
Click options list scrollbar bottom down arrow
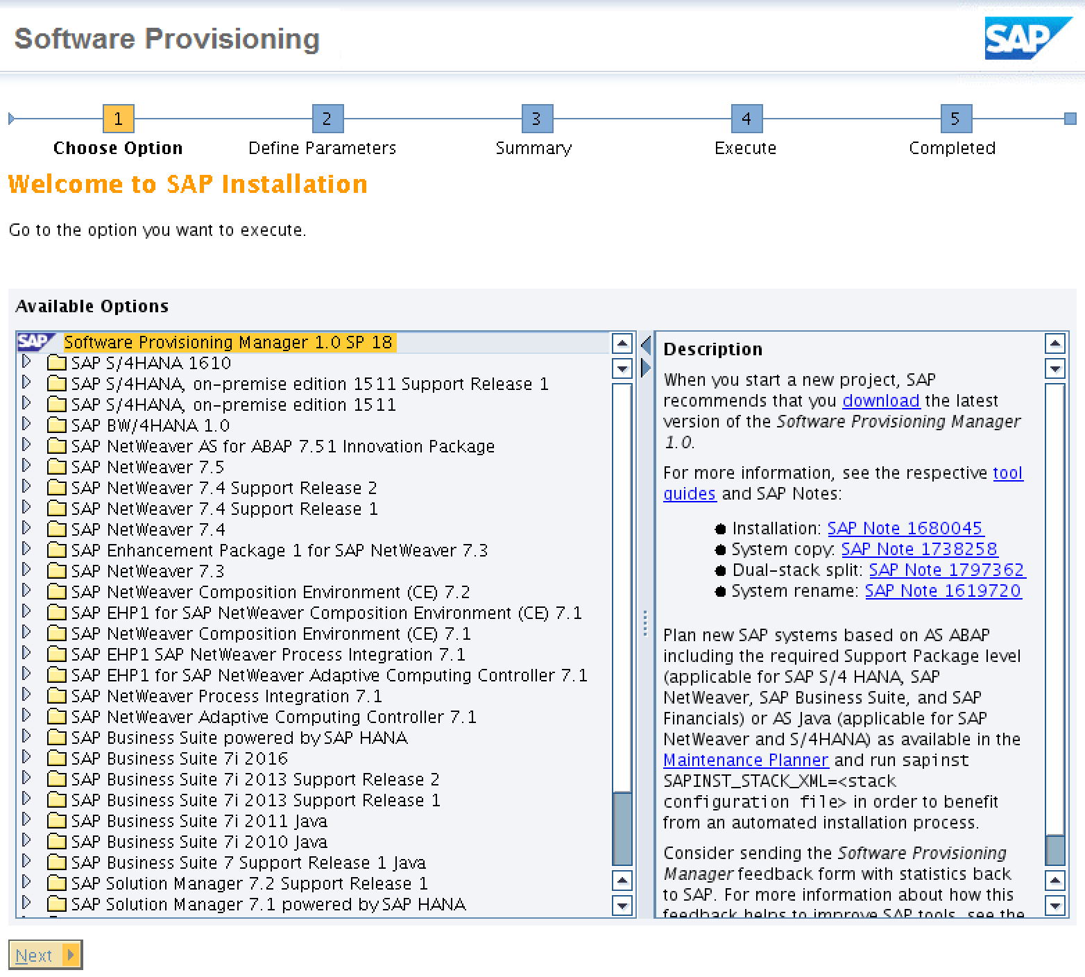(622, 905)
